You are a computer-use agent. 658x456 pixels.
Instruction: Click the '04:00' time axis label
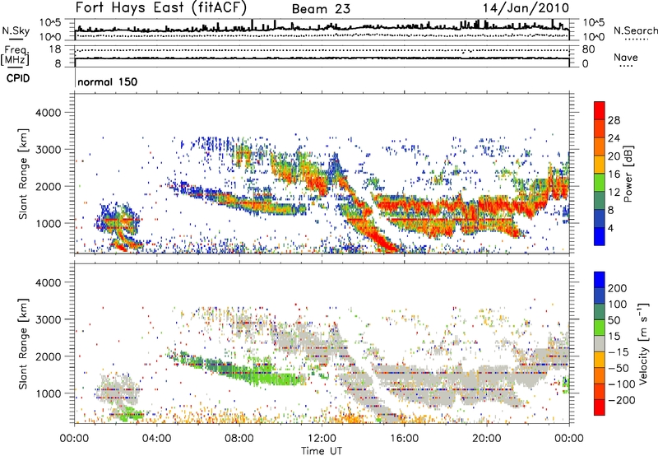click(157, 439)
